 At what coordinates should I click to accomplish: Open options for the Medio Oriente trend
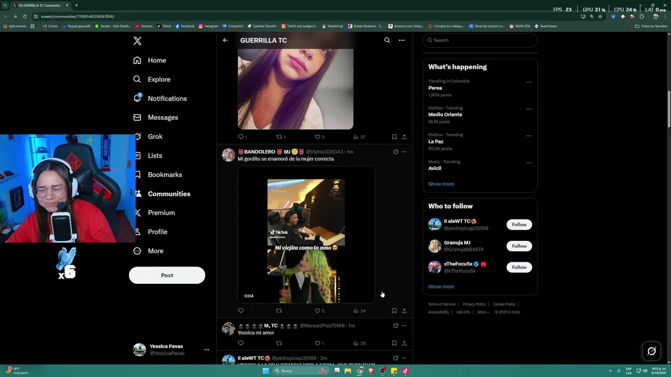click(528, 109)
